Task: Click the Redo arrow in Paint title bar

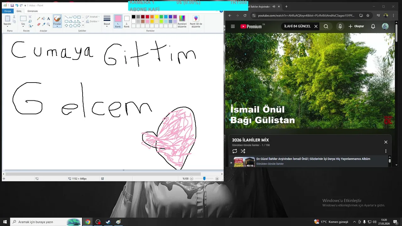Action: point(21,5)
